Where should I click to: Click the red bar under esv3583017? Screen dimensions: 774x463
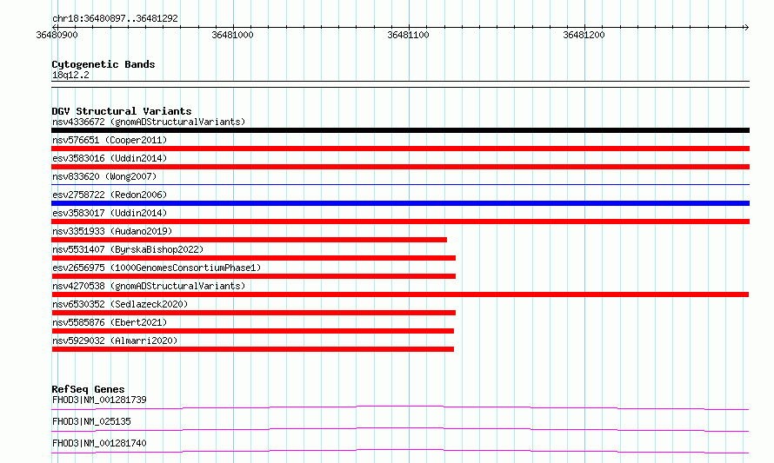click(x=400, y=222)
